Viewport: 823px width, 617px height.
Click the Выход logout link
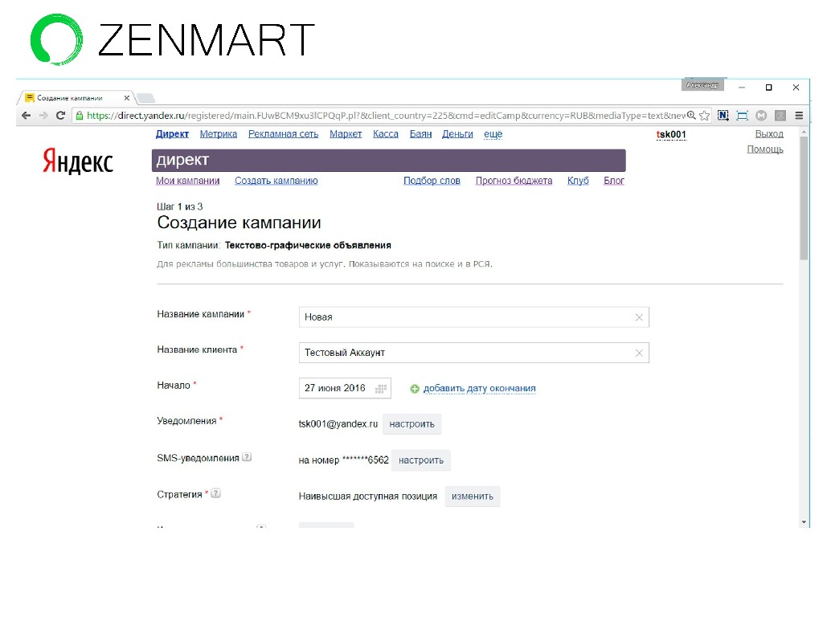(x=769, y=134)
